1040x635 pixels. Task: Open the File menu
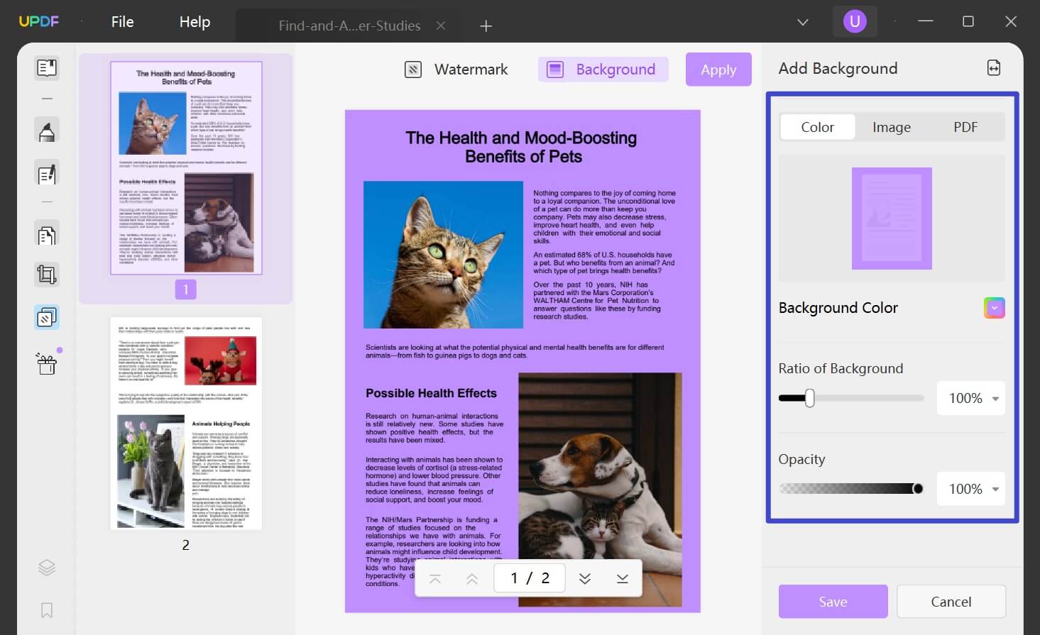coord(121,21)
